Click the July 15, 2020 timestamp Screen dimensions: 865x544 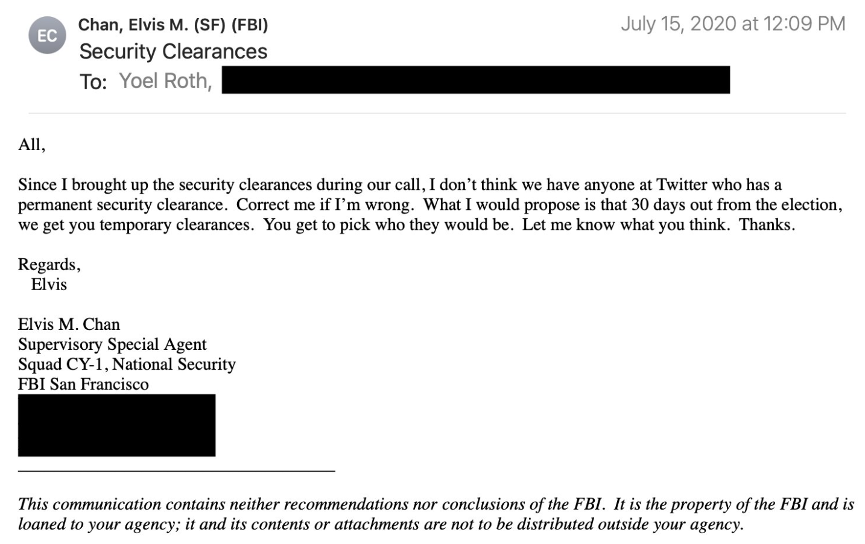point(733,24)
